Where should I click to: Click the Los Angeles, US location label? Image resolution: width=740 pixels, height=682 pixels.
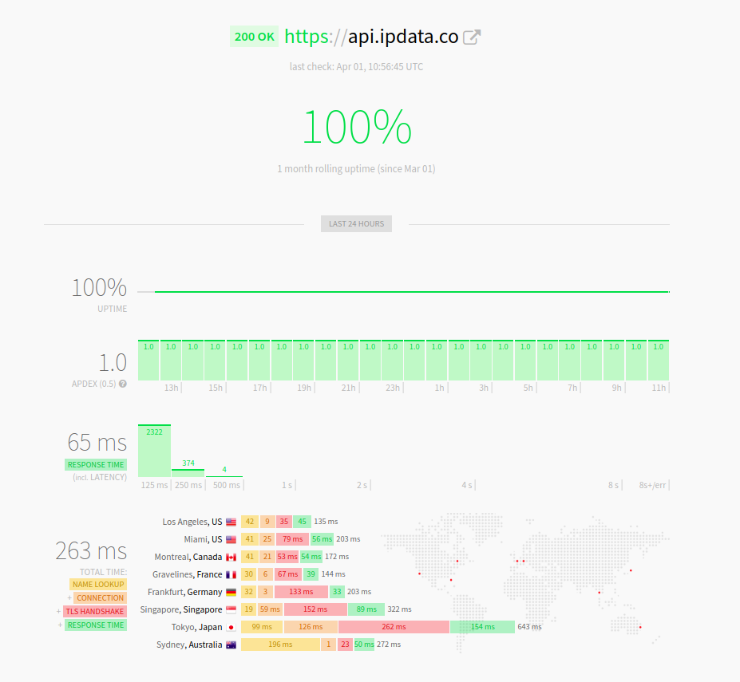pos(192,522)
